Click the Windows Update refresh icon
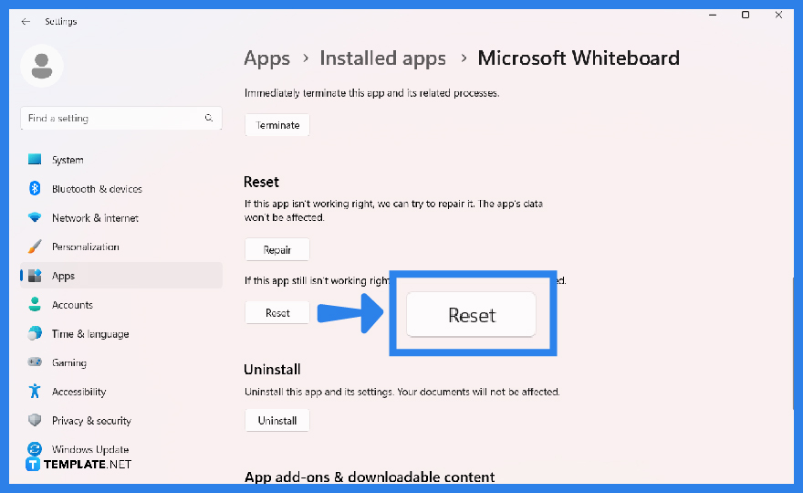The height and width of the screenshot is (493, 803). [x=35, y=449]
